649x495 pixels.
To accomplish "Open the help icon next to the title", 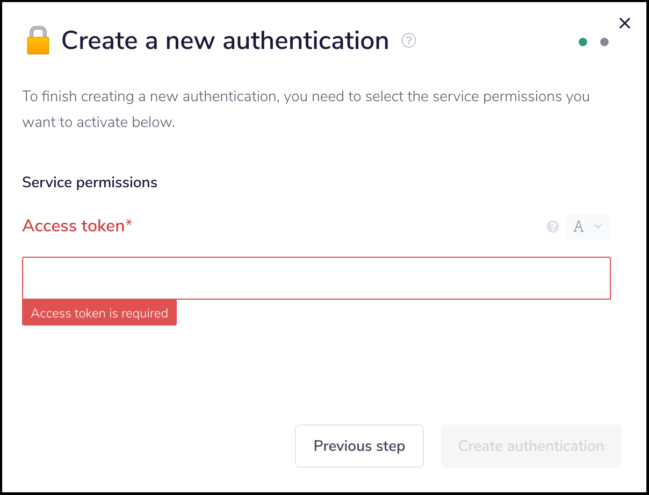I will coord(409,40).
